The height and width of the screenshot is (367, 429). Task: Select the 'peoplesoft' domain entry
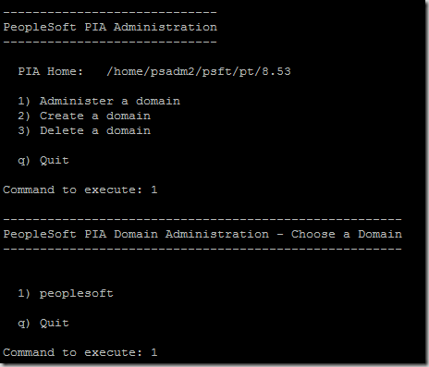click(x=77, y=294)
